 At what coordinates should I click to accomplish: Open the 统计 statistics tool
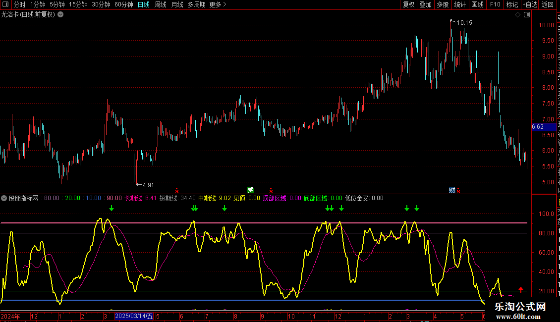459,4
